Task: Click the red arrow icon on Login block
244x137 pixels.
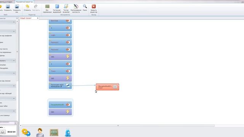Action: [68, 35]
